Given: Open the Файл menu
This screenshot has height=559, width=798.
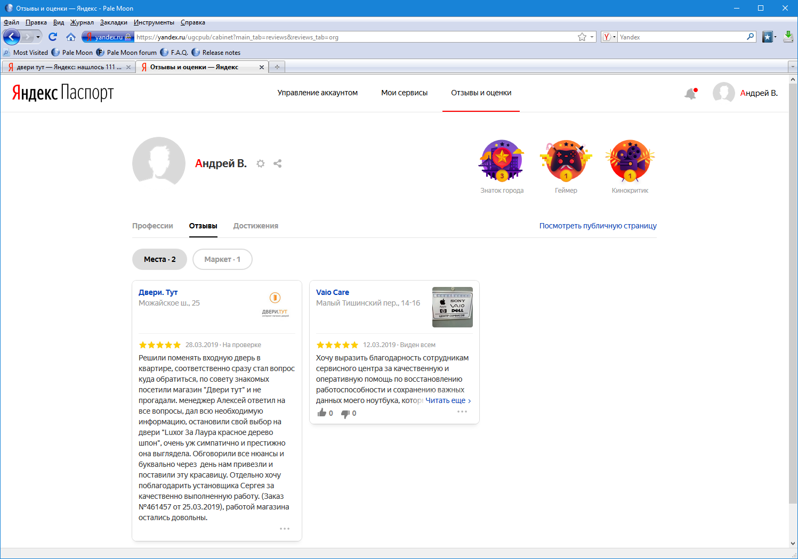Looking at the screenshot, I should 11,22.
